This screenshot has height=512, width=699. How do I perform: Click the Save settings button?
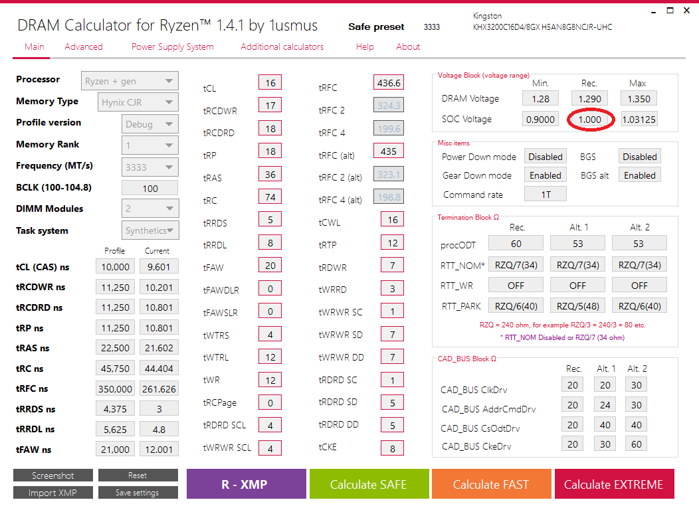(138, 492)
